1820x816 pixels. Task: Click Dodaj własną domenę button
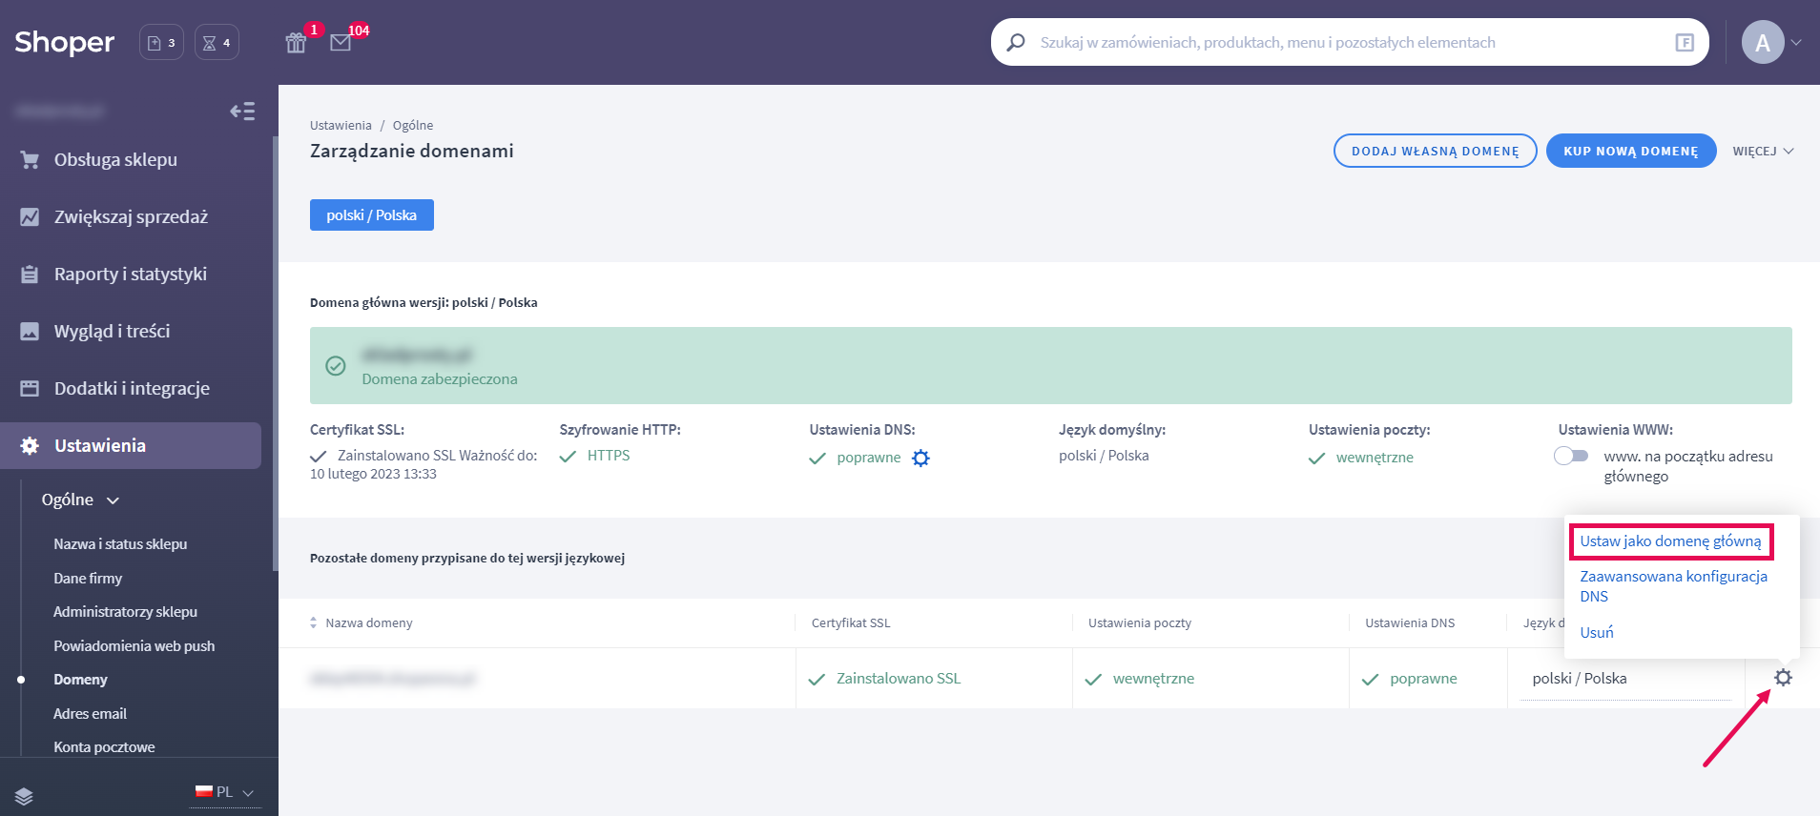point(1435,151)
